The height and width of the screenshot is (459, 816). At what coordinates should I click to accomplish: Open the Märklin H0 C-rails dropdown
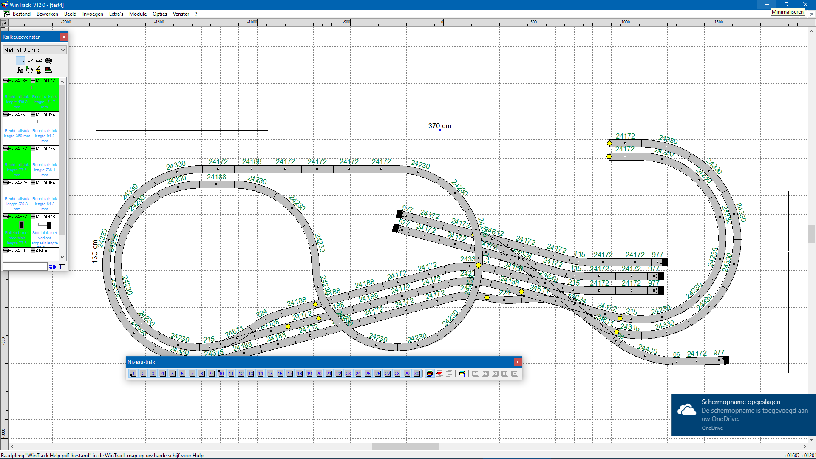[x=34, y=50]
